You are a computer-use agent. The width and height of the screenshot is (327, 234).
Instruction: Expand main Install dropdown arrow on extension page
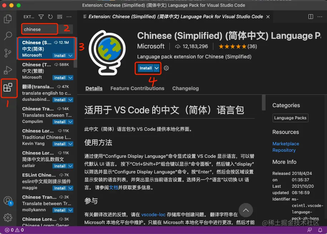coord(157,68)
